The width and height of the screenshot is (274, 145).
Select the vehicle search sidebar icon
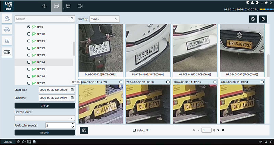pos(7,30)
